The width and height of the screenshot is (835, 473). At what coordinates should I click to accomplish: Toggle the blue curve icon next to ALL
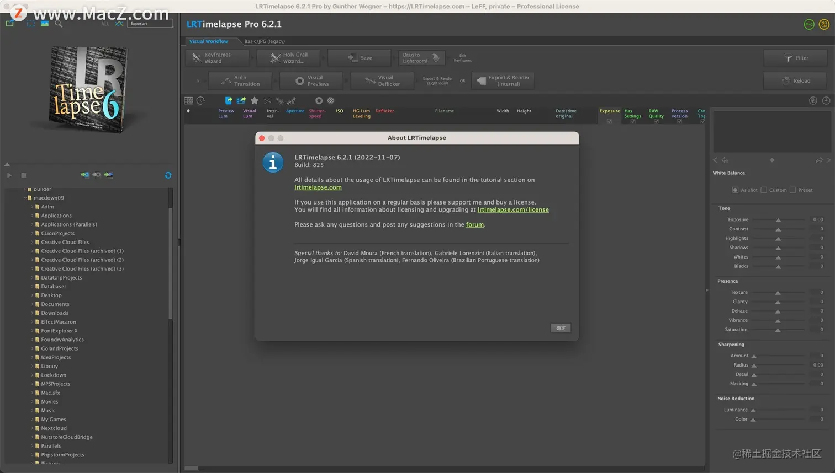click(x=119, y=24)
